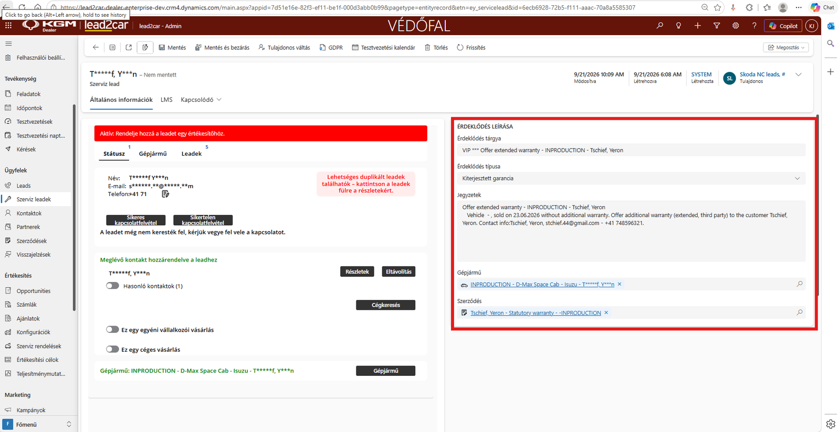Click Sikeres kapcsolatfelvétel button

pyautogui.click(x=135, y=220)
